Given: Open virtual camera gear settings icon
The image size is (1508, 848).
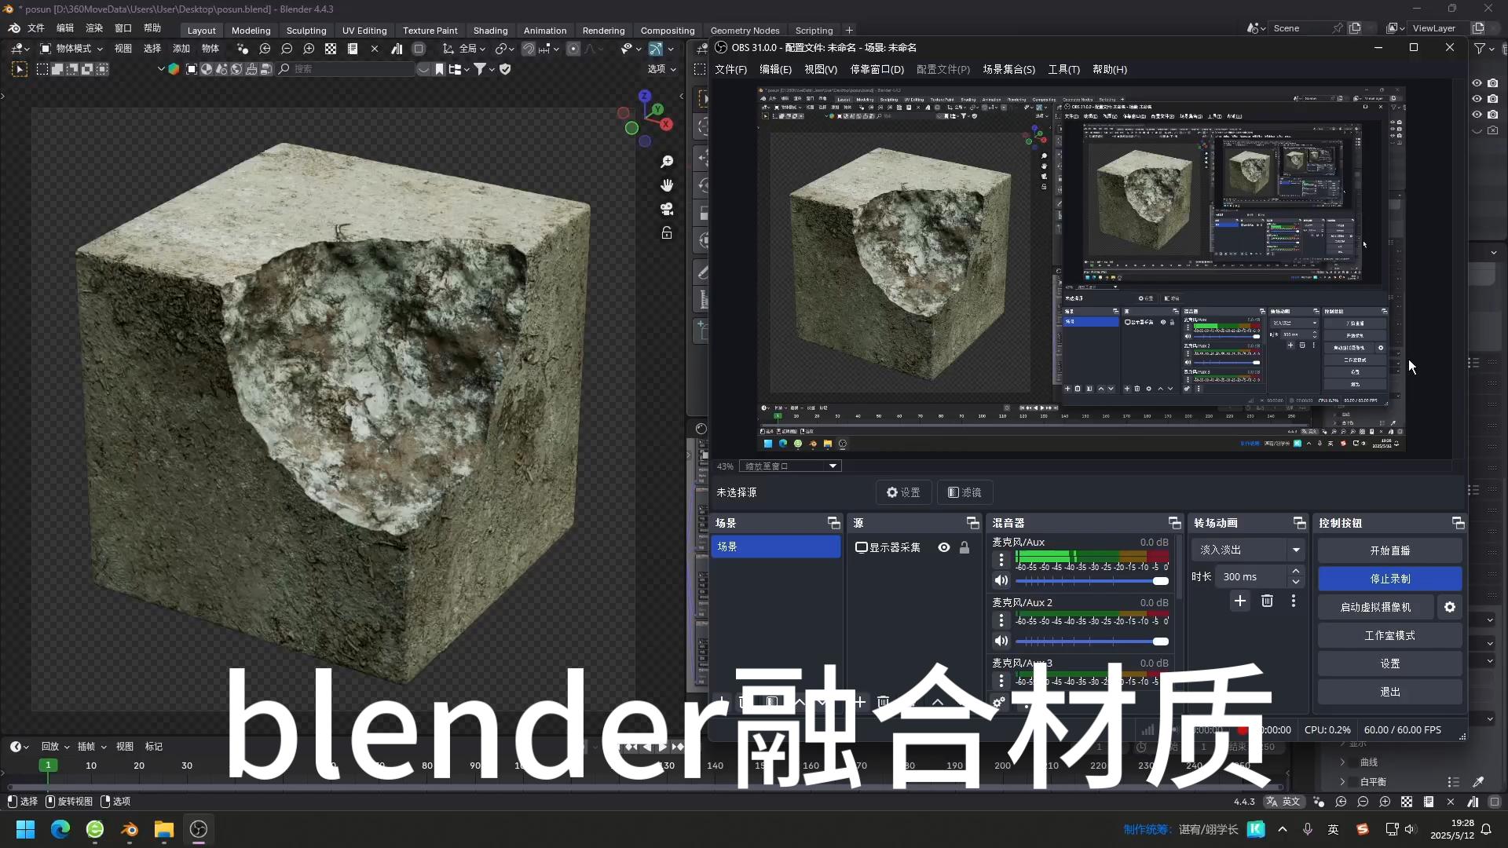Looking at the screenshot, I should (1450, 607).
